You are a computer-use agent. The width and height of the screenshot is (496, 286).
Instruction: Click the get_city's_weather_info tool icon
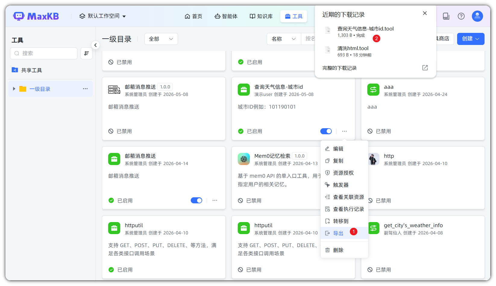[x=373, y=228]
